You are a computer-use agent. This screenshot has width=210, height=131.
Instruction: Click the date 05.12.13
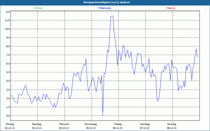click(91, 128)
